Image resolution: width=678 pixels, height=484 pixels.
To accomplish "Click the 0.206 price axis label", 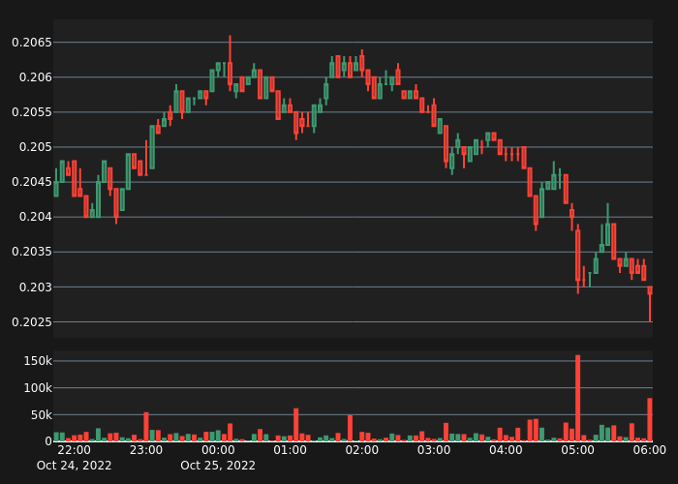I will [36, 77].
